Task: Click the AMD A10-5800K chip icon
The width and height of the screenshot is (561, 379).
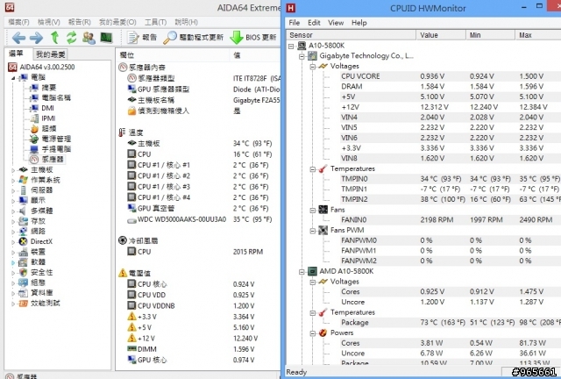Action: (312, 271)
